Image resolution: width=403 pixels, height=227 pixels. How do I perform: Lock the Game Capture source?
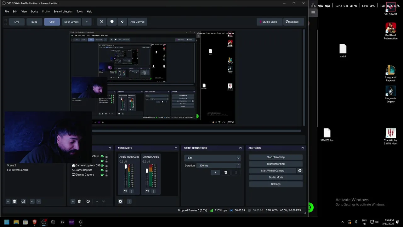[x=106, y=170]
